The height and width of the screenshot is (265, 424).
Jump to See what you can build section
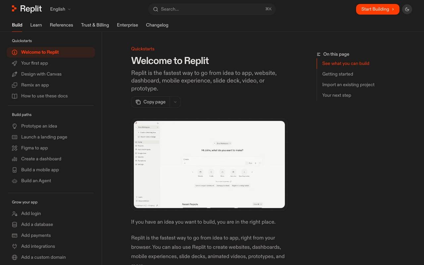(x=346, y=63)
